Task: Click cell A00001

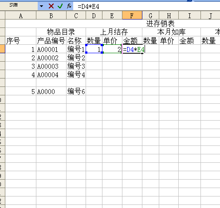Action: [51, 49]
